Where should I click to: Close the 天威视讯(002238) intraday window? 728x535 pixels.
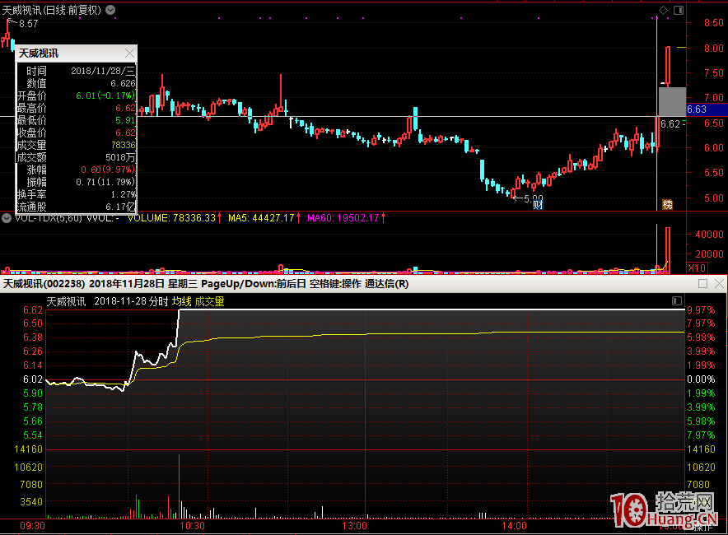pos(719,283)
